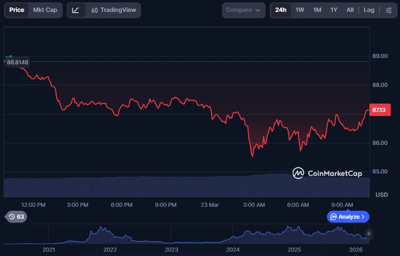Select the 1M time range

317,10
